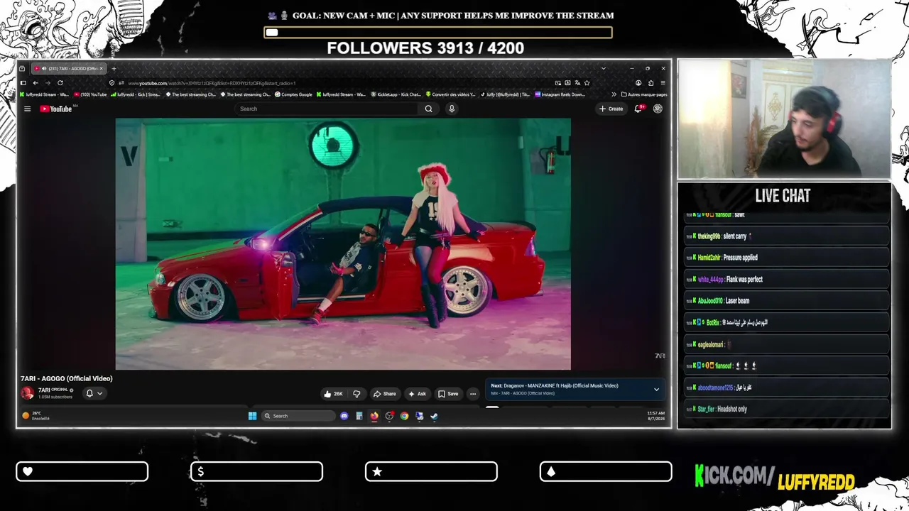This screenshot has width=909, height=511.
Task: Click chat message "Flank was perfect"
Action: [744, 280]
